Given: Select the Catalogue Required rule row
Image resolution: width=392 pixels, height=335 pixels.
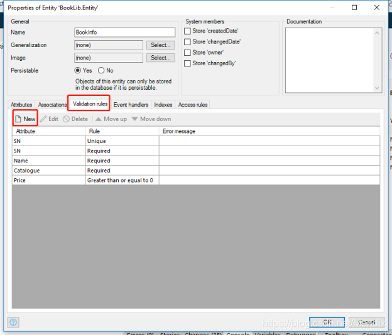Looking at the screenshot, I should click(196, 171).
